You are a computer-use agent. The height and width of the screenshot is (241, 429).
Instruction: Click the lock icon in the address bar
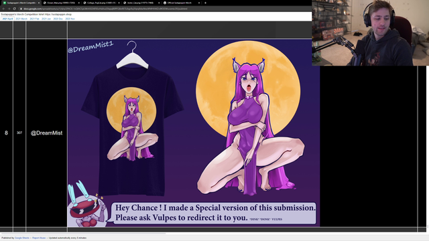click(21, 9)
